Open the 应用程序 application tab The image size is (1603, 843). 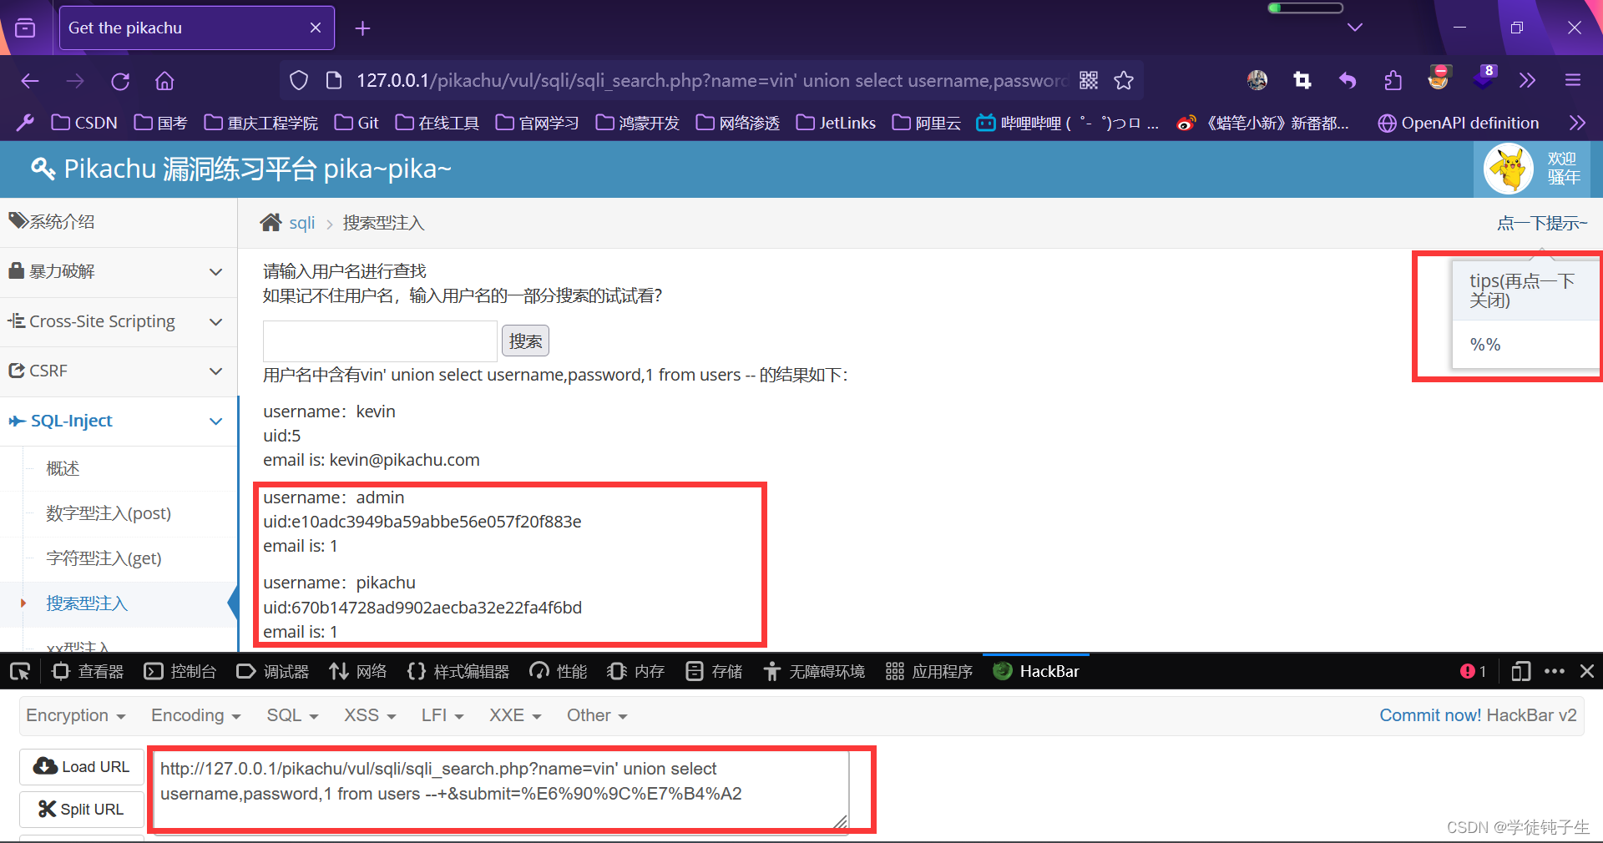tap(929, 671)
